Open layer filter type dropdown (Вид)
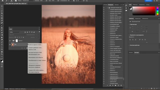This screenshot has height=90, width=160. (x=15, y=32)
